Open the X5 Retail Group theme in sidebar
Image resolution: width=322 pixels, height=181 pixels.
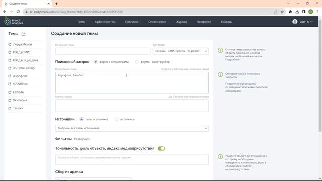click(24, 68)
